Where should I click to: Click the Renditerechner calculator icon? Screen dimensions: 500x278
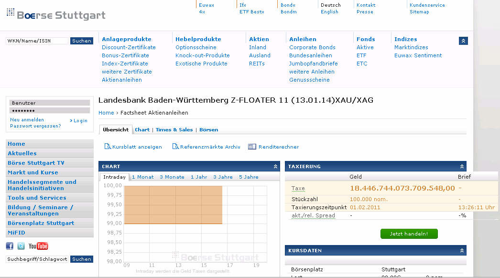tap(252, 147)
